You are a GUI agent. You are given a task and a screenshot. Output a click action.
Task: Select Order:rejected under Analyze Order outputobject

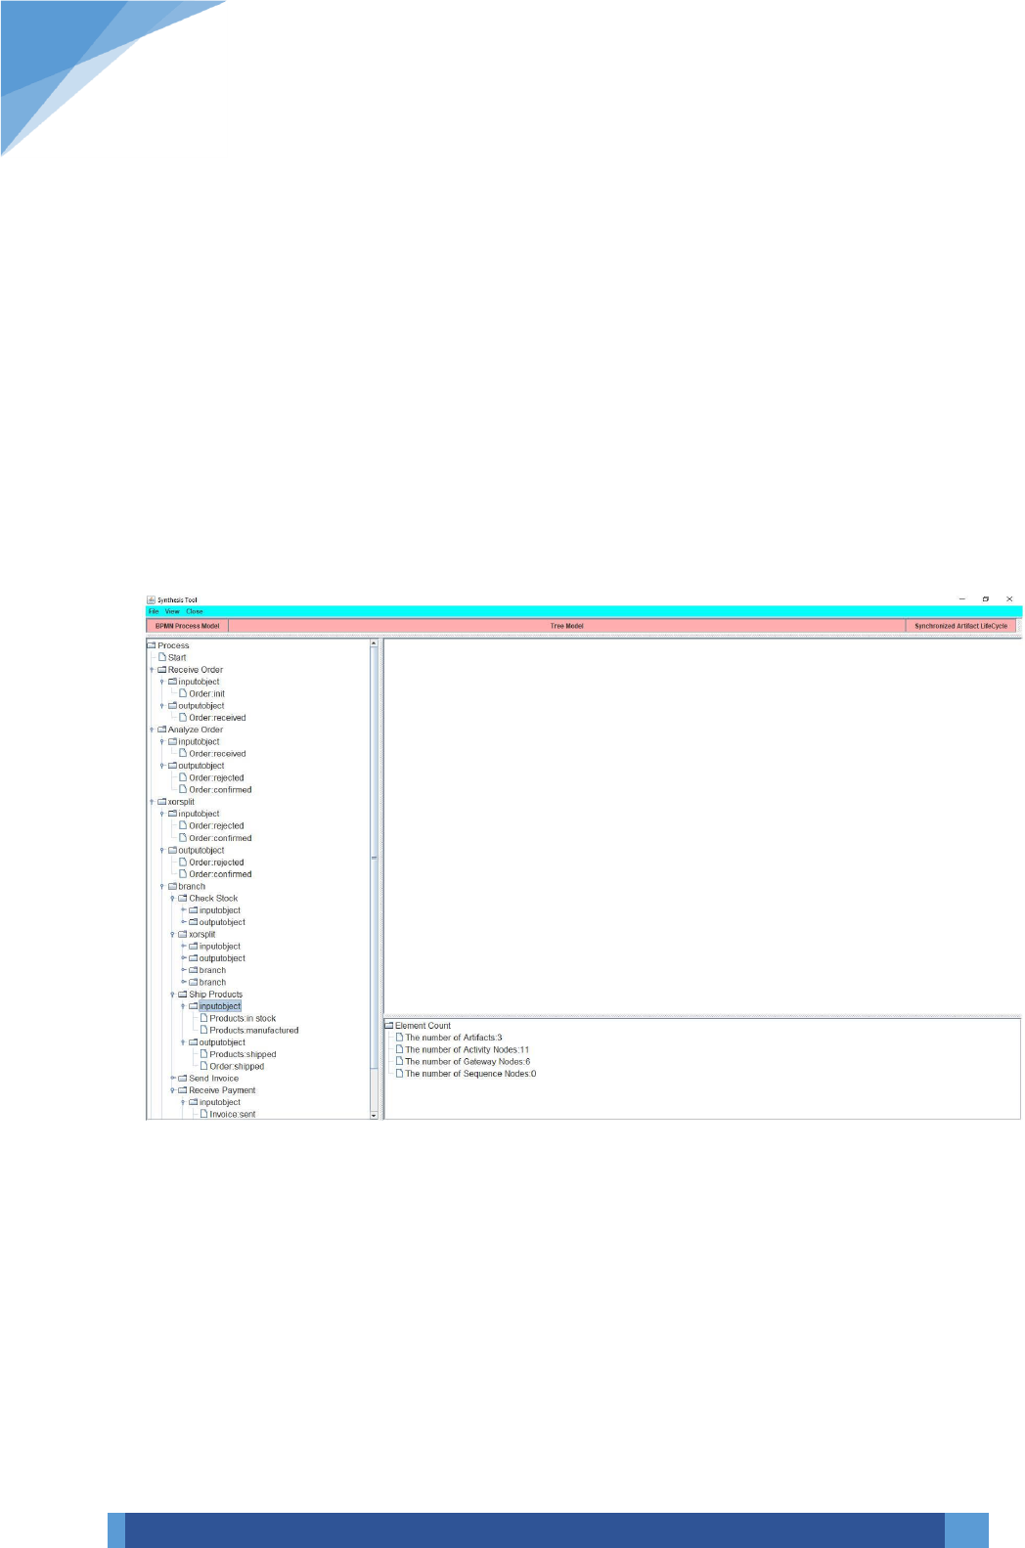pyautogui.click(x=211, y=777)
